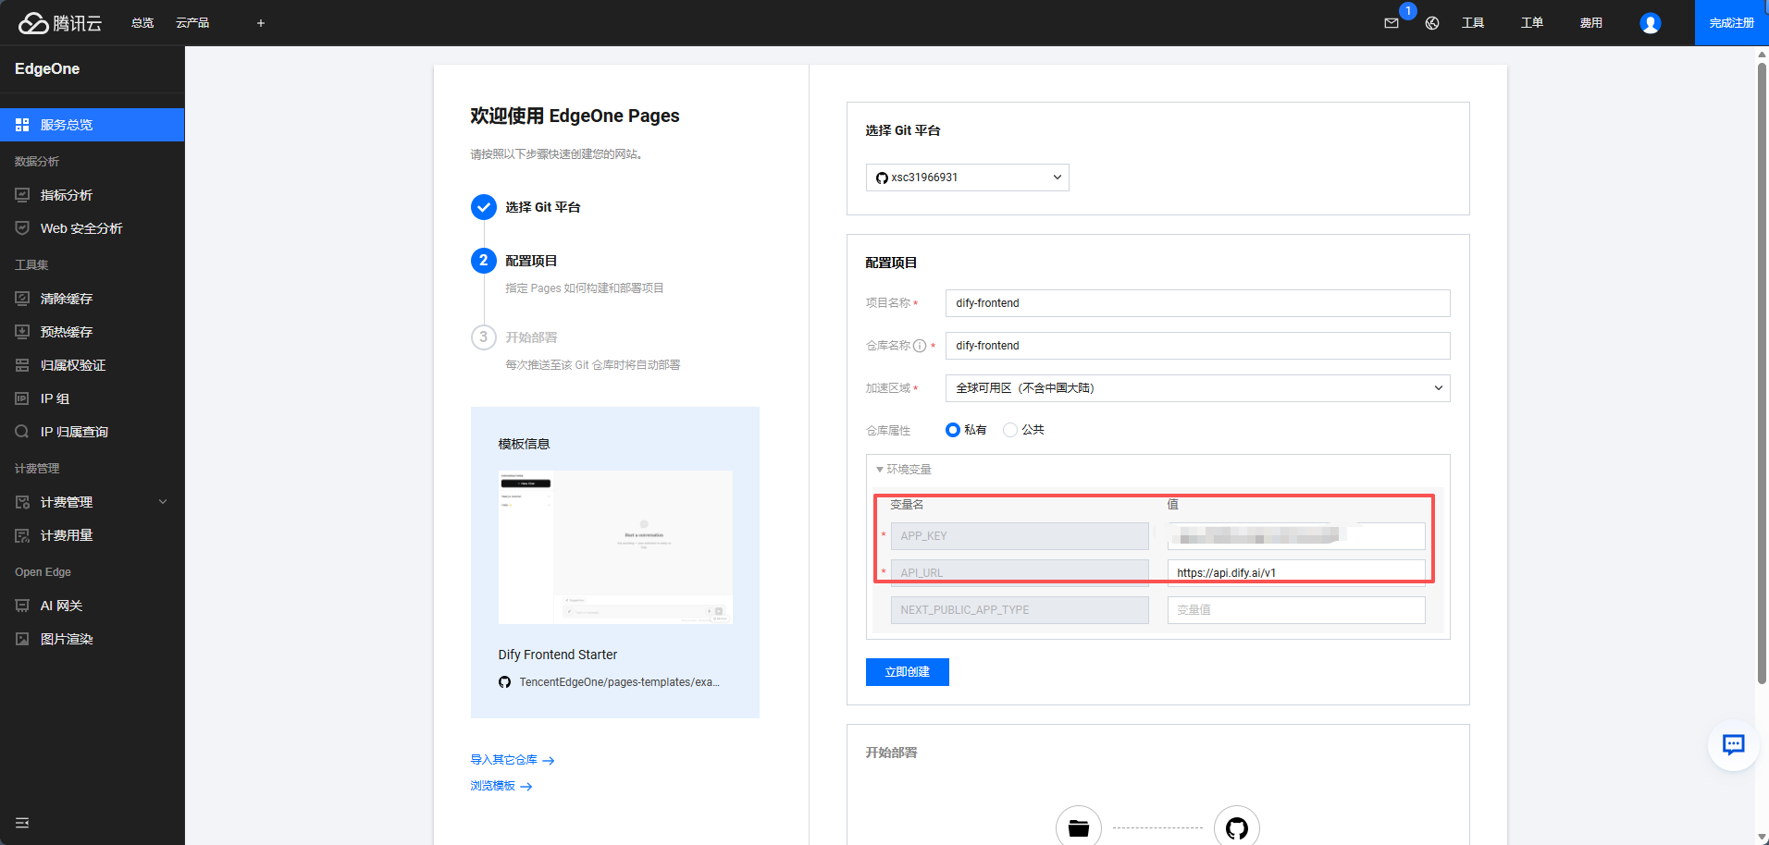
Task: Open 总览 in the top navigation
Action: pyautogui.click(x=142, y=23)
